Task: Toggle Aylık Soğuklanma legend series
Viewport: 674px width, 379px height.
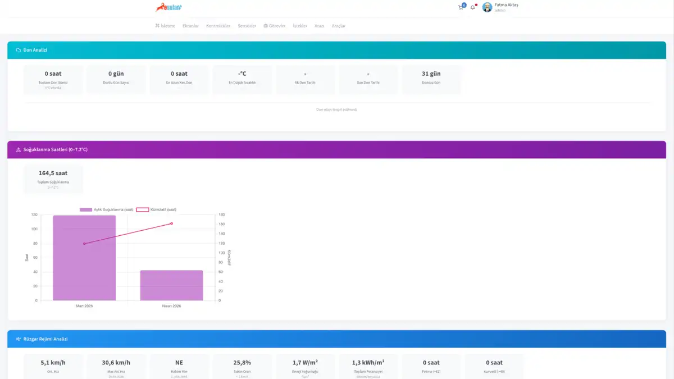Action: [107, 209]
